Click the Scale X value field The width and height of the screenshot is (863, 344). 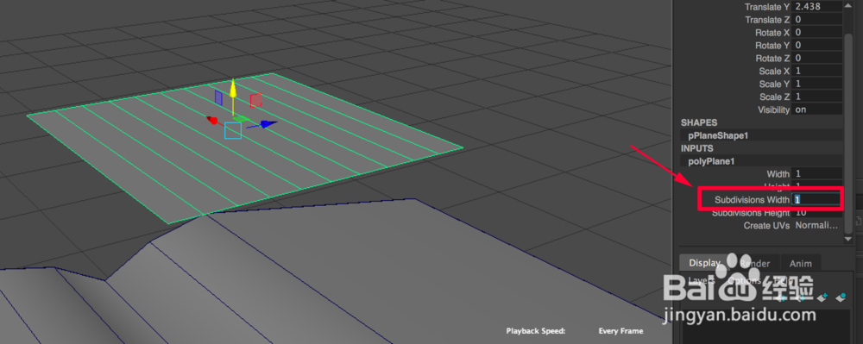click(817, 71)
